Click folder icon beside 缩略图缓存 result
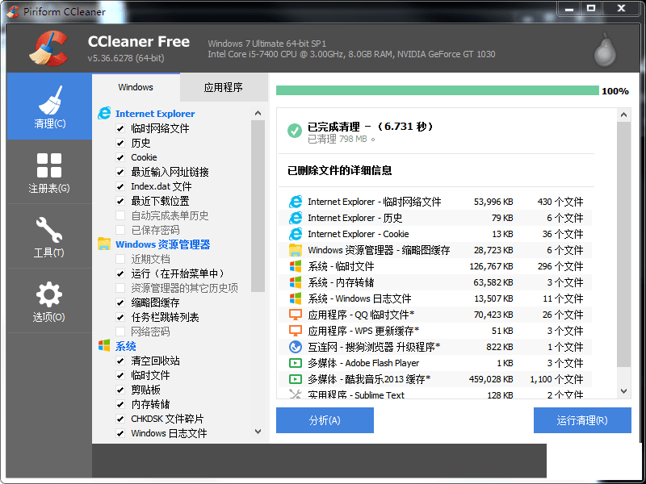 (x=296, y=250)
